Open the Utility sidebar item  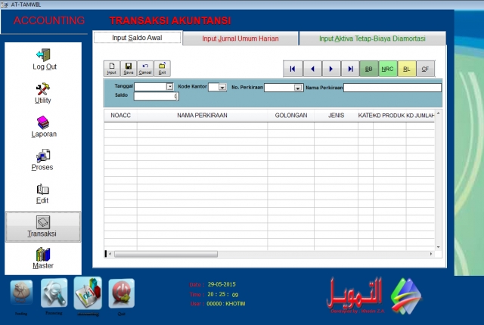pyautogui.click(x=43, y=93)
